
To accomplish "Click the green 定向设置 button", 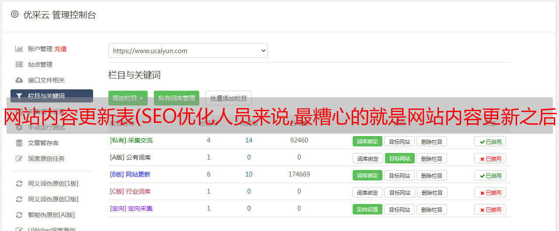I will click(368, 209).
